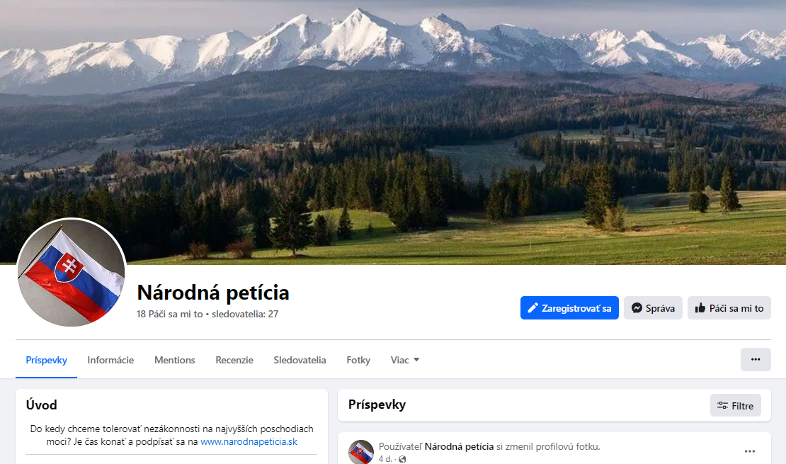
Task: Open the www.narodnapeticia.sk link
Action: [249, 441]
